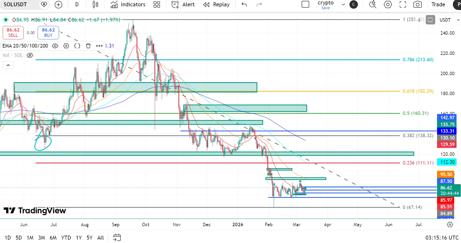
Task: Click the 2026 label on time axis
Action: [x=238, y=225]
